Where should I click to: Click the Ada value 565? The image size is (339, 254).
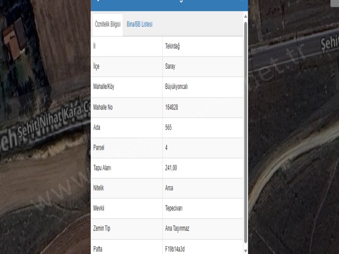pyautogui.click(x=168, y=127)
